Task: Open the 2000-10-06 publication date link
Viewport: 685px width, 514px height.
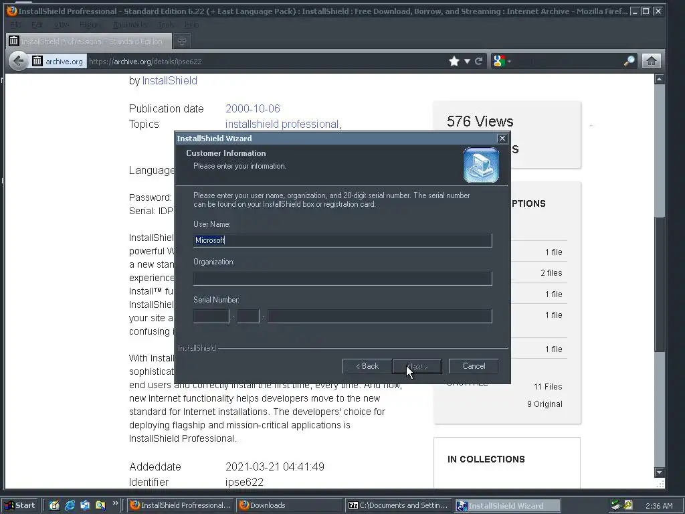Action: coord(252,109)
